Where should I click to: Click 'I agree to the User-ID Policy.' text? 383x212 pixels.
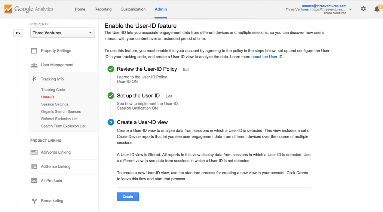pos(143,77)
